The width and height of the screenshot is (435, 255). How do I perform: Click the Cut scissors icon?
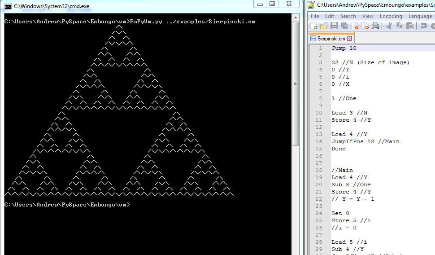[x=389, y=26]
